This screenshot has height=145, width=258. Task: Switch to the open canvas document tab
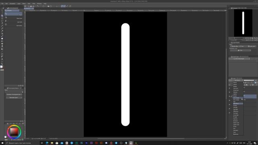coord(29,8)
